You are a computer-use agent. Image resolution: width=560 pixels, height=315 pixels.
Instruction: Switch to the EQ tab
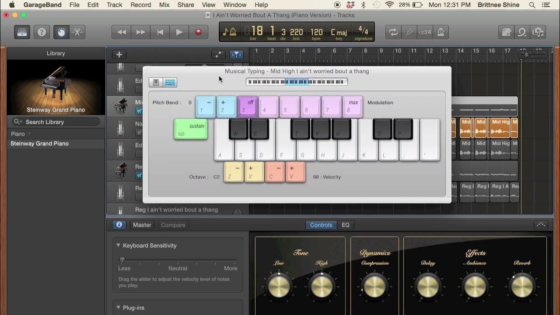tap(346, 225)
